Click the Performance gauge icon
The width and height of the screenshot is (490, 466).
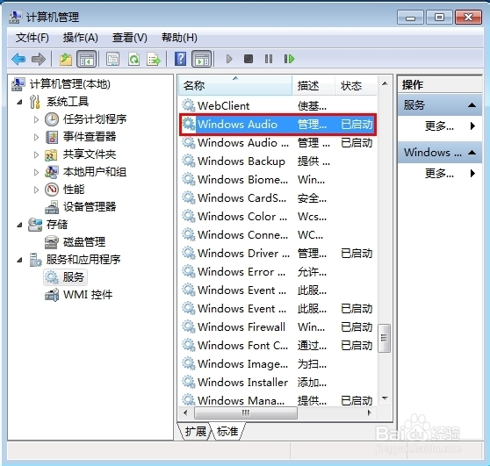click(x=52, y=190)
